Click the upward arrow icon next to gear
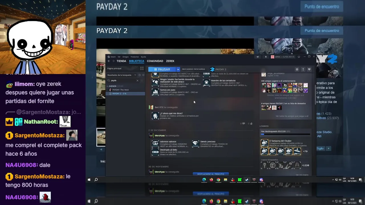Image resolution: width=365 pixels, height=205 pixels. click(303, 69)
